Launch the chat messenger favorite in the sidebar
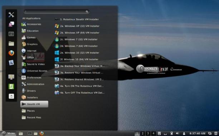This screenshot has width=219, height=136. point(11,24)
